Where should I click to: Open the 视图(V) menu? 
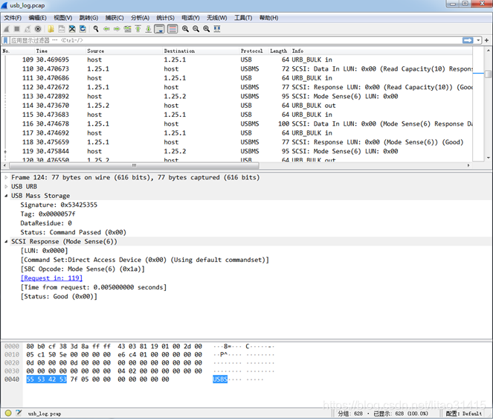(x=63, y=18)
